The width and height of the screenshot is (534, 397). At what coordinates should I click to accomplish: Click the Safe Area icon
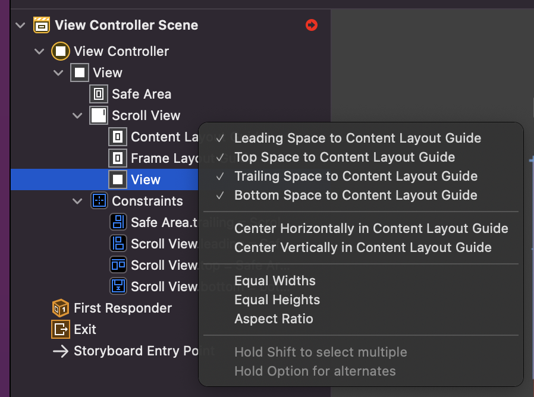tap(99, 94)
